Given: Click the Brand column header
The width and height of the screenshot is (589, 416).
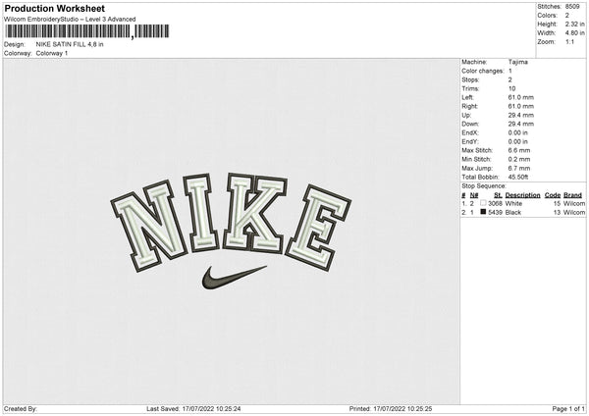Looking at the screenshot, I should point(572,195).
